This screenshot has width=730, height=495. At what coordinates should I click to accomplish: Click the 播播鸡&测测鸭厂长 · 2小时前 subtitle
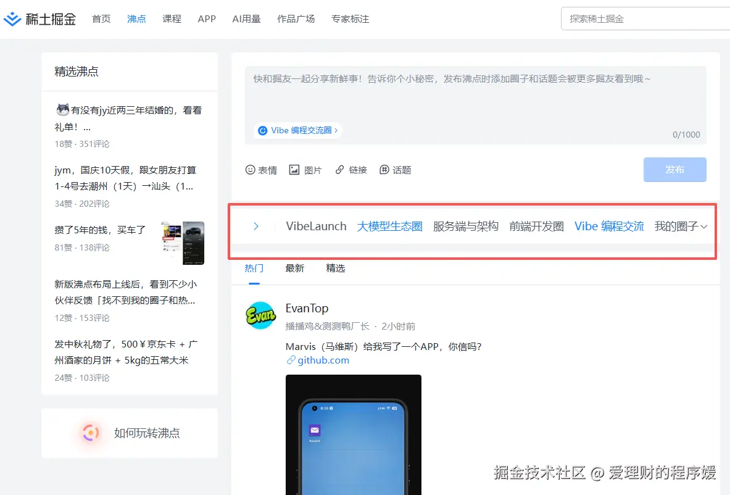coord(350,327)
